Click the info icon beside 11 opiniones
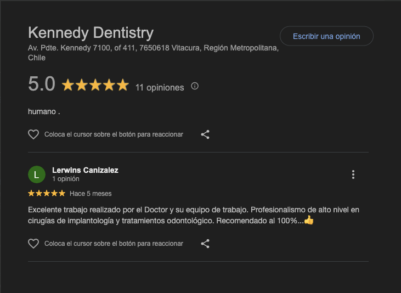401x293 pixels. (195, 86)
